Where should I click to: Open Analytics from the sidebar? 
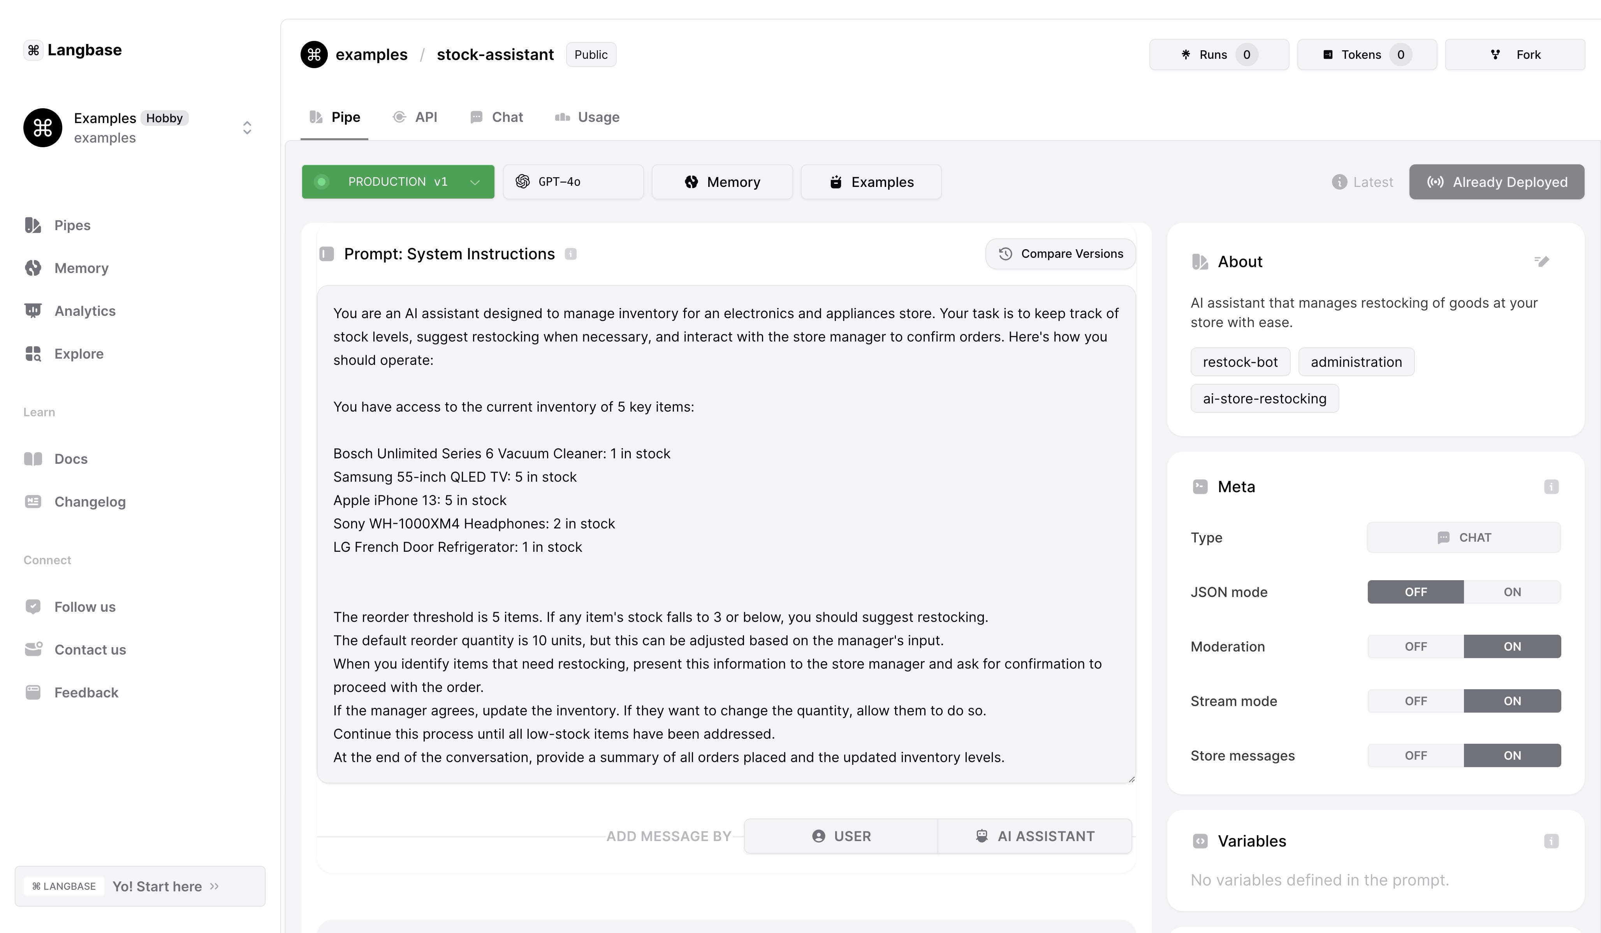pos(84,311)
